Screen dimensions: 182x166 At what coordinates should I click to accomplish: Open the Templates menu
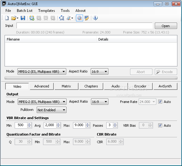pos(46,11)
